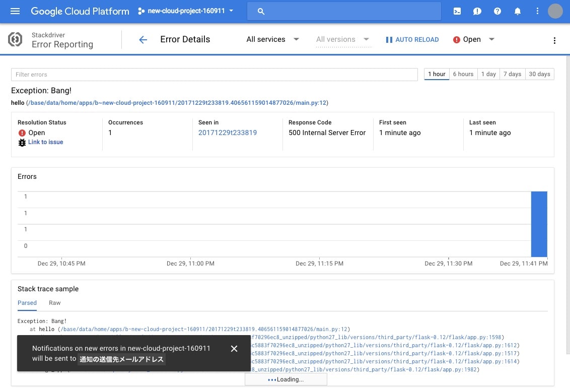Open the flask app.py:1612 stack frame link
This screenshot has height=389, width=570.
click(x=384, y=345)
